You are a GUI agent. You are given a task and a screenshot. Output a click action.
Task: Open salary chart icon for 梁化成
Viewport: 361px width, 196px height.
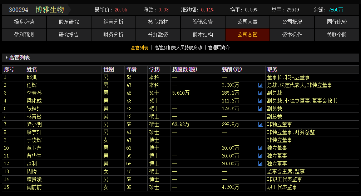(261, 101)
